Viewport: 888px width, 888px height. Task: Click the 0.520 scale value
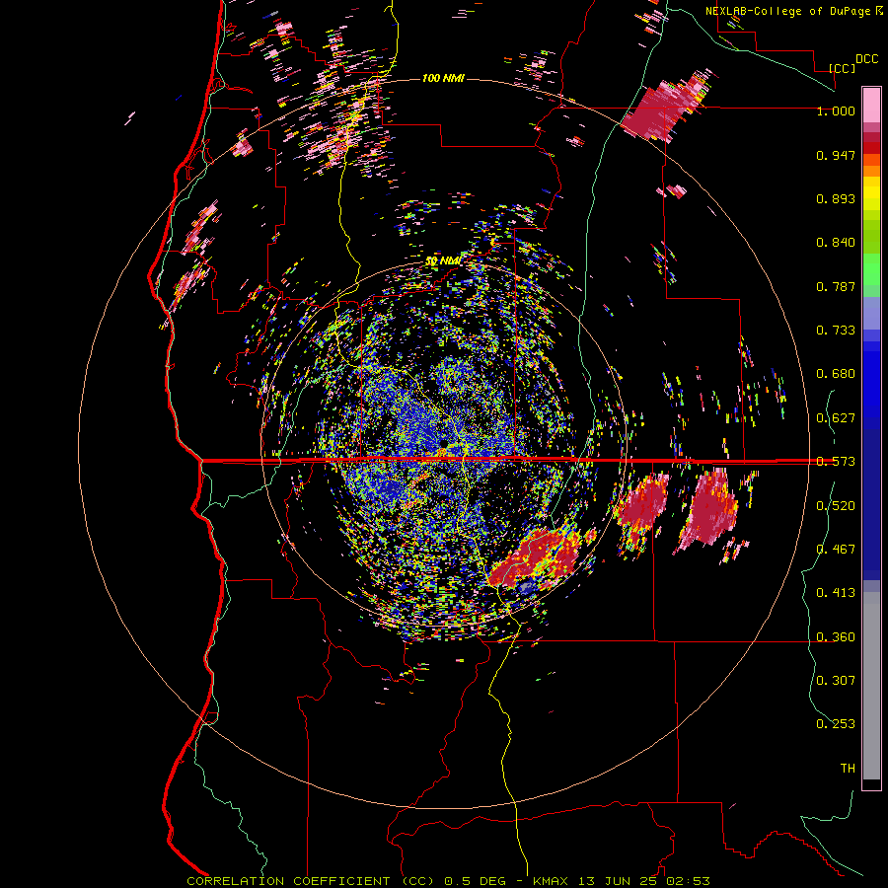[836, 506]
